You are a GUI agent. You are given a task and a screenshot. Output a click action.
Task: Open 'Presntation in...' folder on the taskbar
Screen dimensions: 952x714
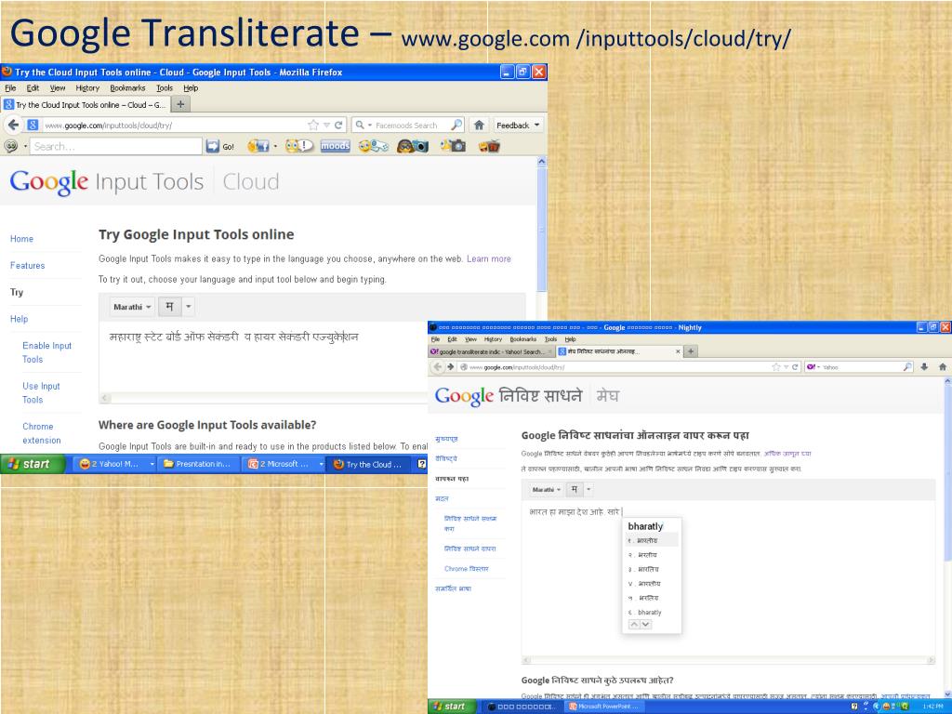coord(197,464)
